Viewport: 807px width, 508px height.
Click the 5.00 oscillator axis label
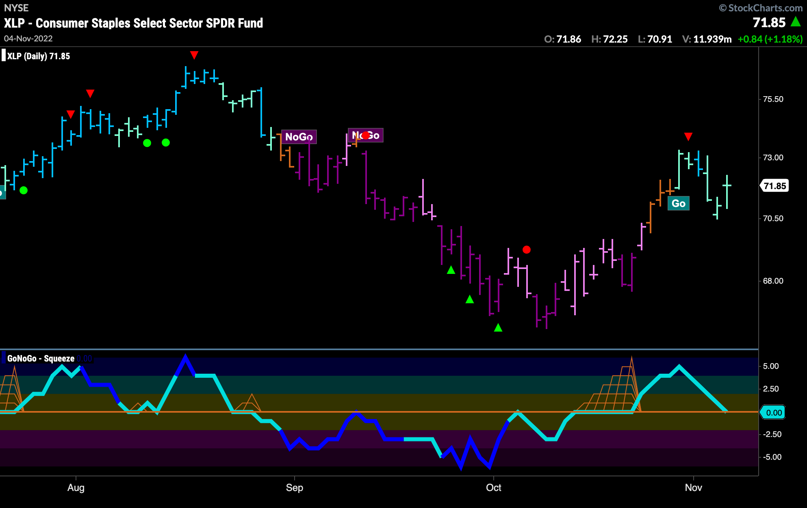tap(771, 366)
